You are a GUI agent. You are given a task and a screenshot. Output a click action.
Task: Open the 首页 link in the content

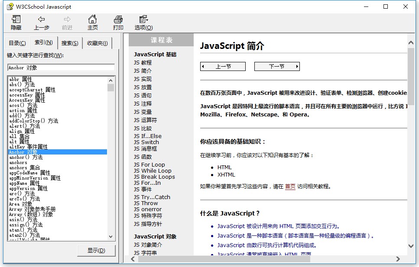pos(290,187)
